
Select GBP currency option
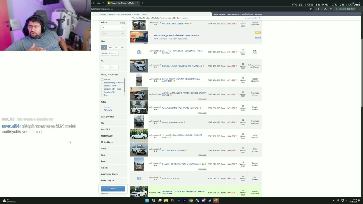coord(122,47)
